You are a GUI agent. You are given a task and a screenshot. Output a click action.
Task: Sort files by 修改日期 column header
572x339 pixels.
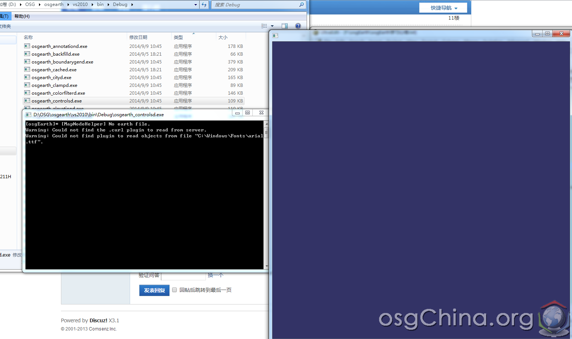pos(138,37)
